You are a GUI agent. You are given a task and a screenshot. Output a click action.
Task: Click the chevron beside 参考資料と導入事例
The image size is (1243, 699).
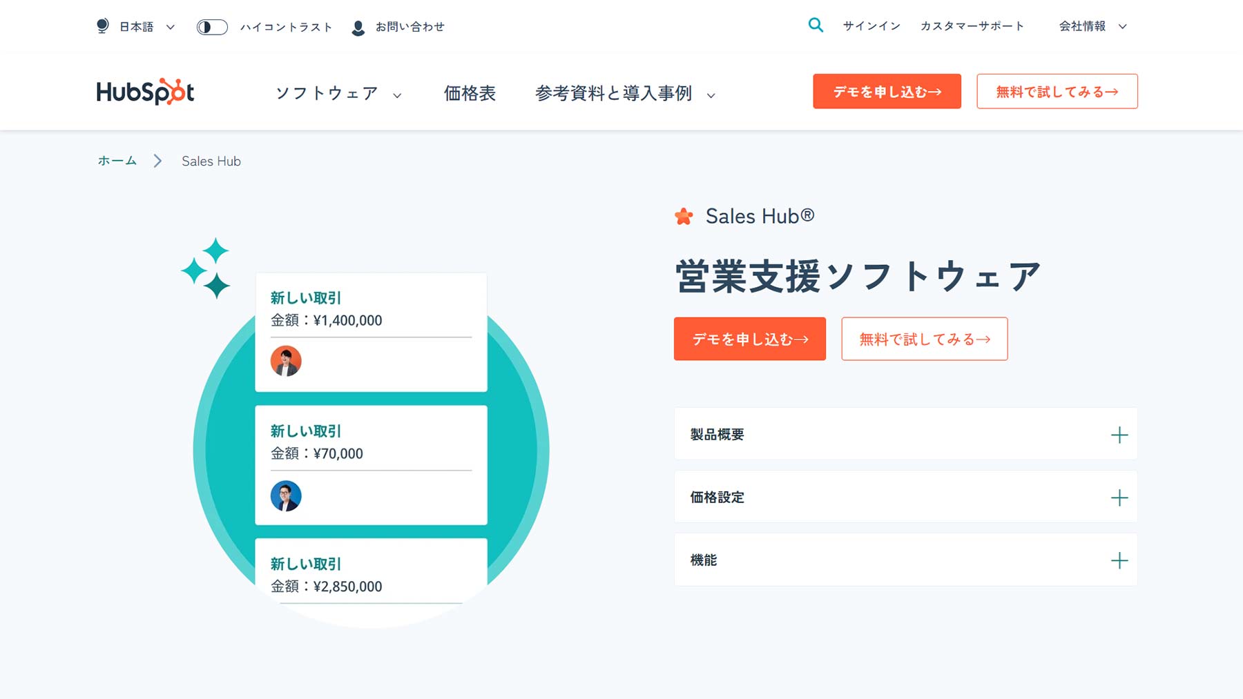point(711,95)
